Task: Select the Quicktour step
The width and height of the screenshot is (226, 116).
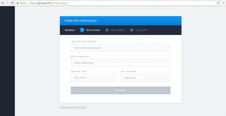Action: point(70,30)
